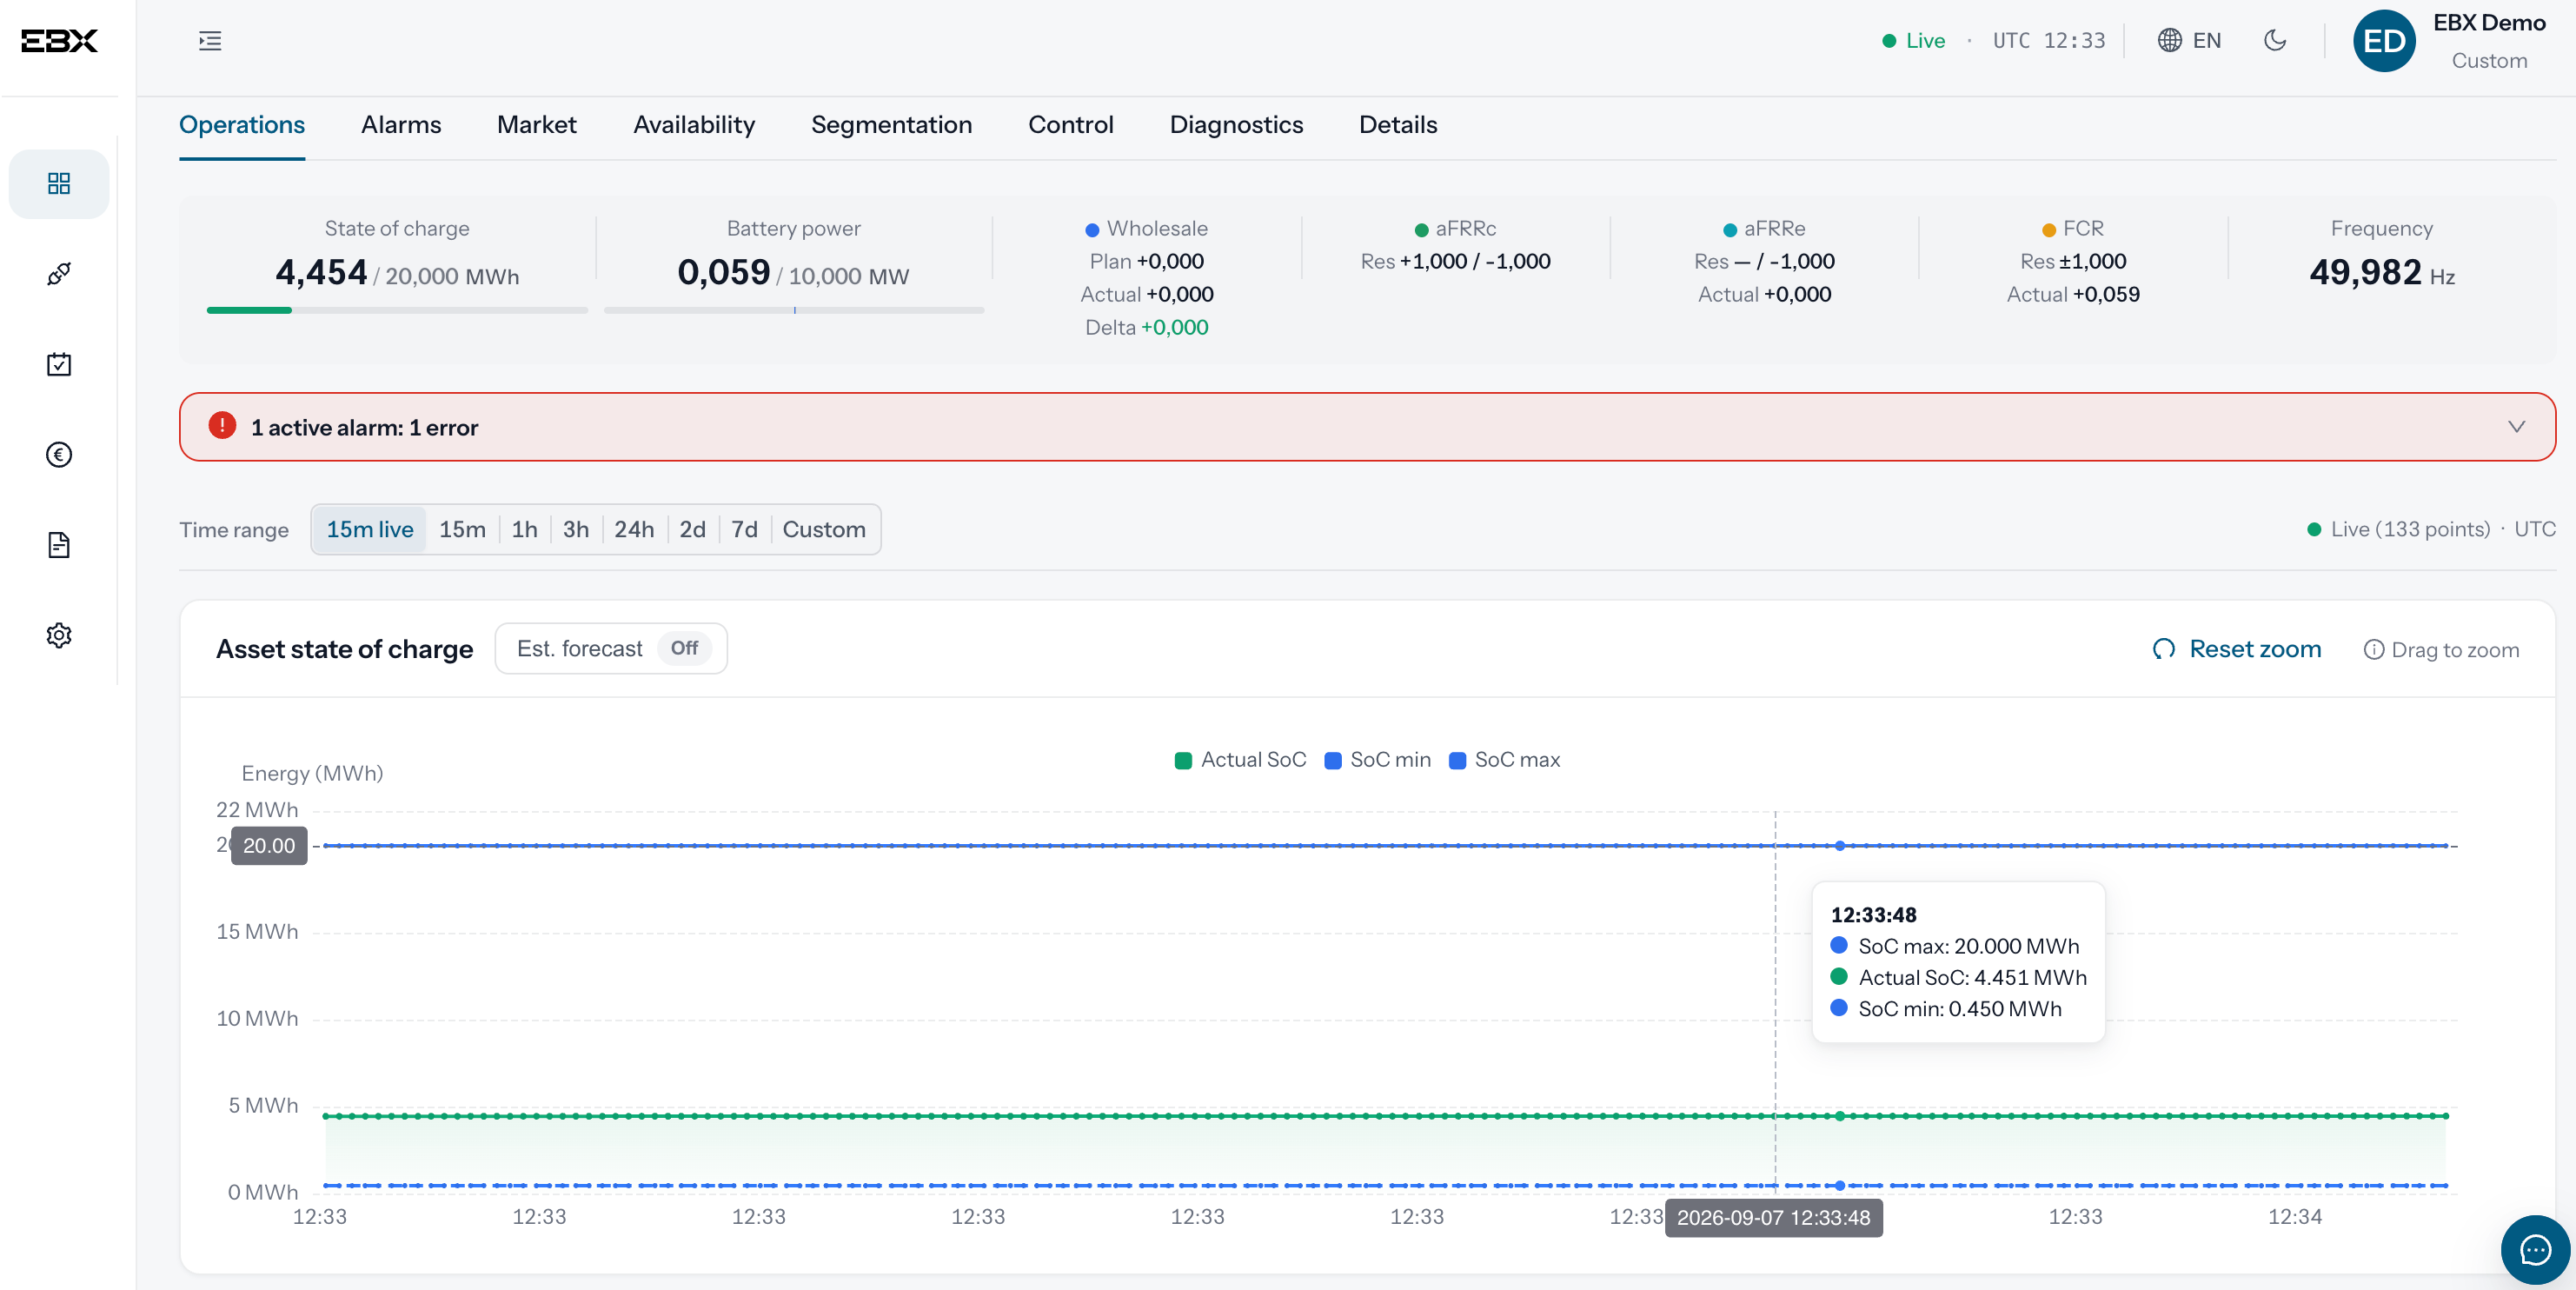Select the 2d time range
This screenshot has width=2576, height=1290.
[x=692, y=529]
